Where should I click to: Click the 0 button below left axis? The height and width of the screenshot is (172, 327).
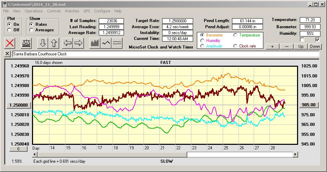tap(18, 149)
